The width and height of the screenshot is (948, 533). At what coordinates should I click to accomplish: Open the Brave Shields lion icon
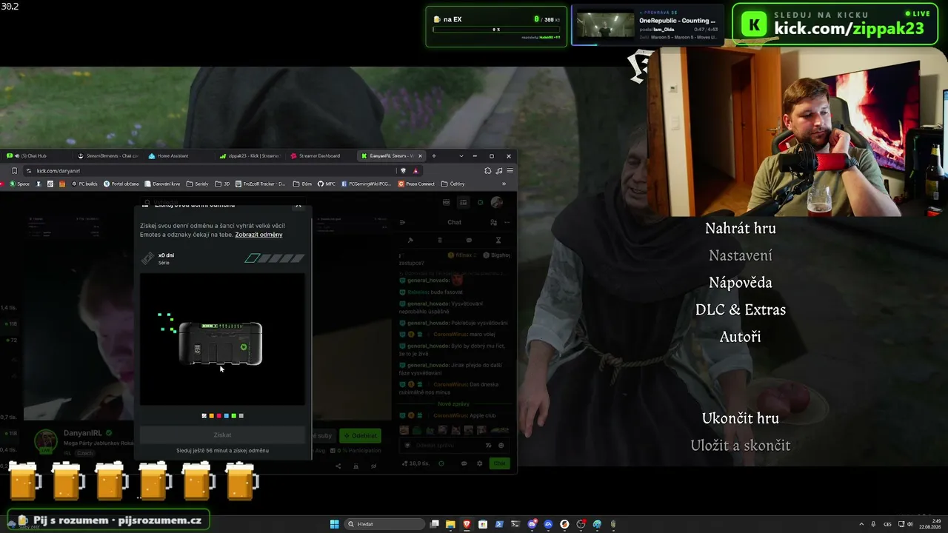click(x=404, y=171)
